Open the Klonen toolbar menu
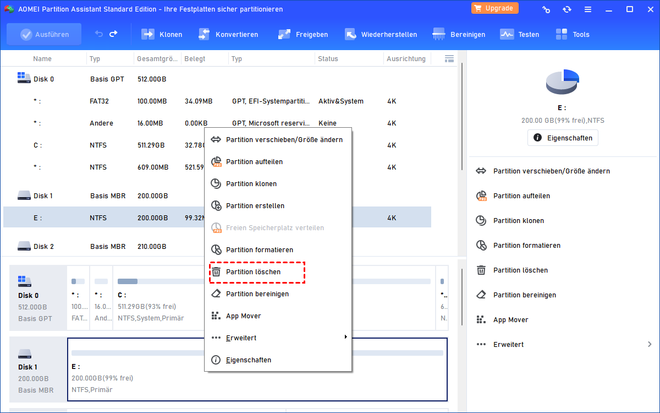The height and width of the screenshot is (413, 660). [162, 34]
